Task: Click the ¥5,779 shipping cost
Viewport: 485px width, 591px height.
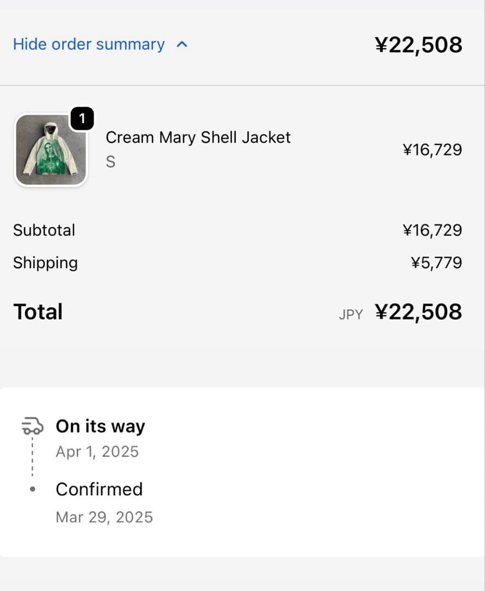Action: click(436, 263)
